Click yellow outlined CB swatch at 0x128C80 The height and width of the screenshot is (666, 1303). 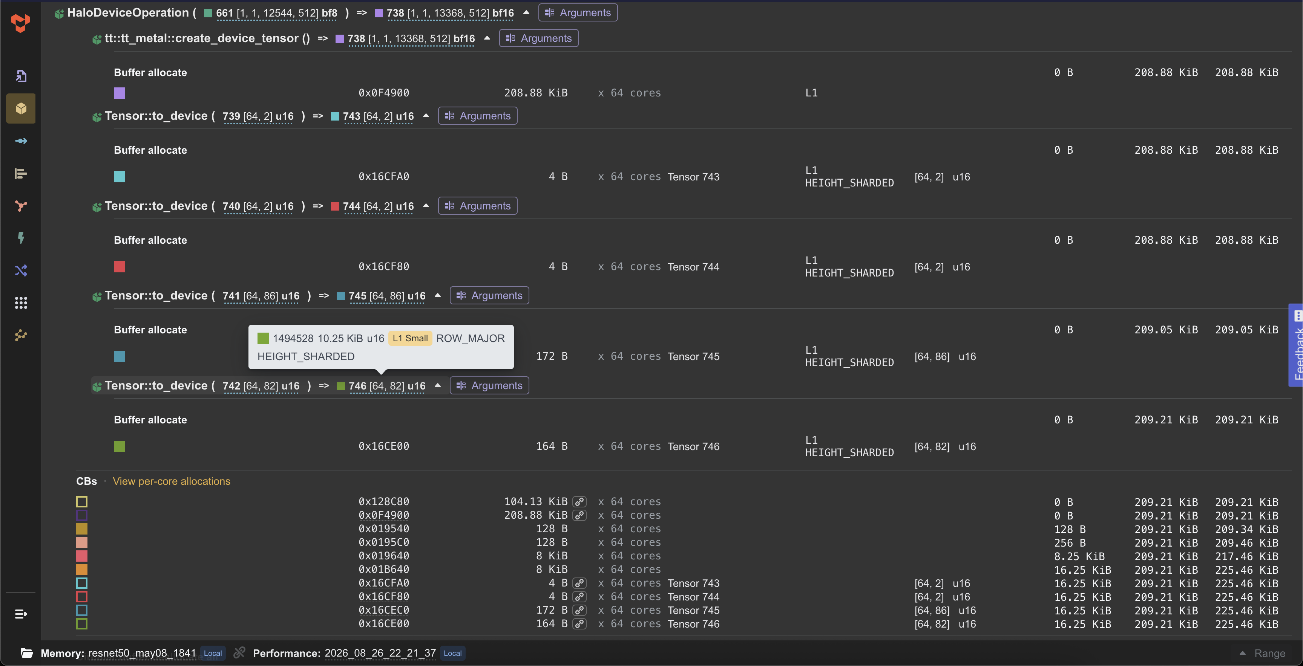click(82, 502)
